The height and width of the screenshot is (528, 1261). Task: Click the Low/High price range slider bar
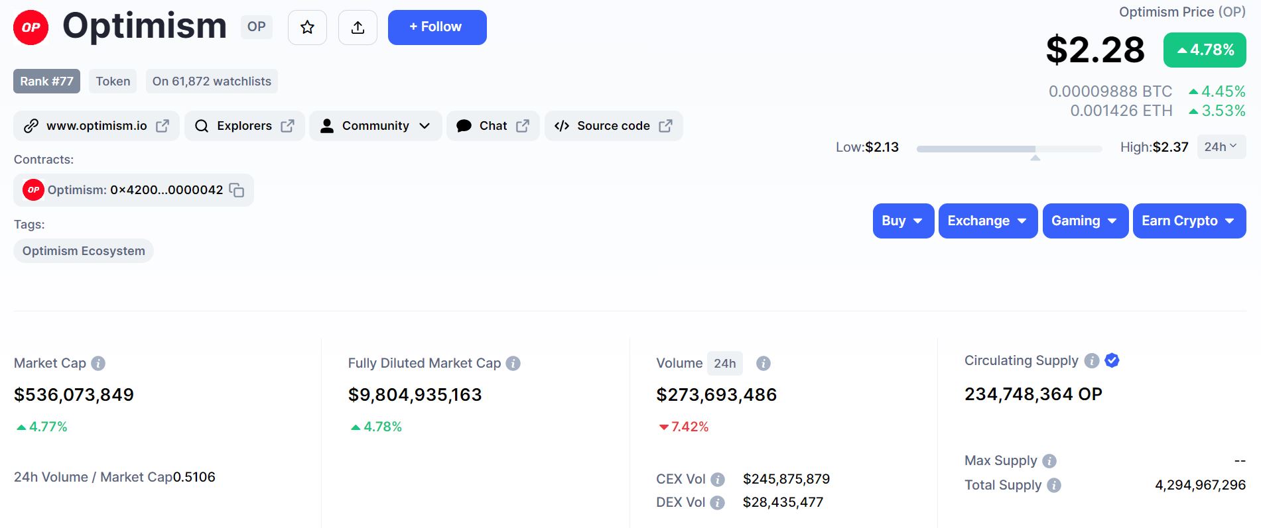pyautogui.click(x=1009, y=149)
